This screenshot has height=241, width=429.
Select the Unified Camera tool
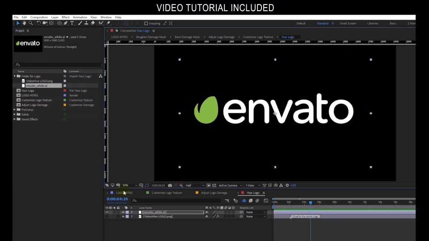tap(45, 23)
